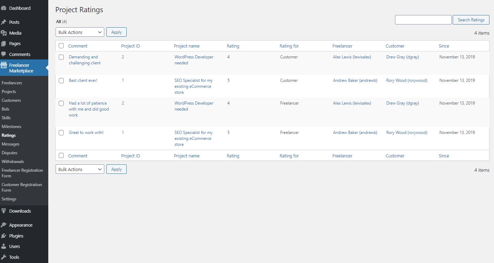Tick the checkbox for 'Best client ever!'

point(61,80)
